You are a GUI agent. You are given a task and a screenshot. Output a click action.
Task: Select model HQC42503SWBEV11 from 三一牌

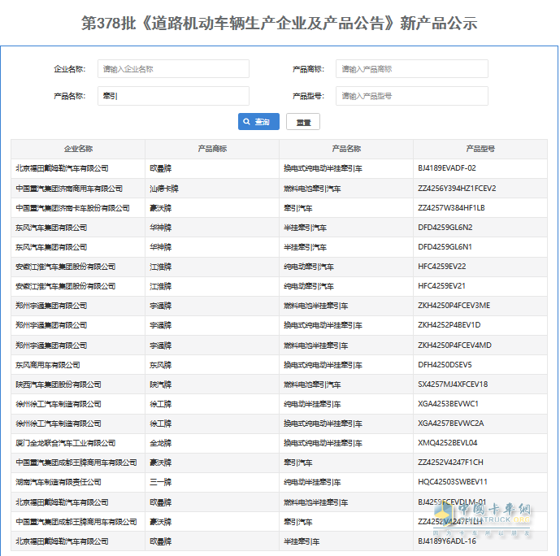point(453,482)
